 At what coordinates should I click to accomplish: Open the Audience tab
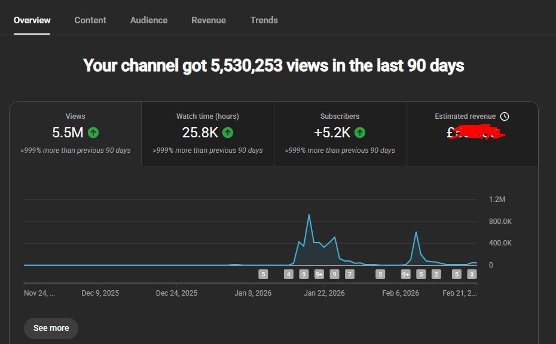pos(148,20)
